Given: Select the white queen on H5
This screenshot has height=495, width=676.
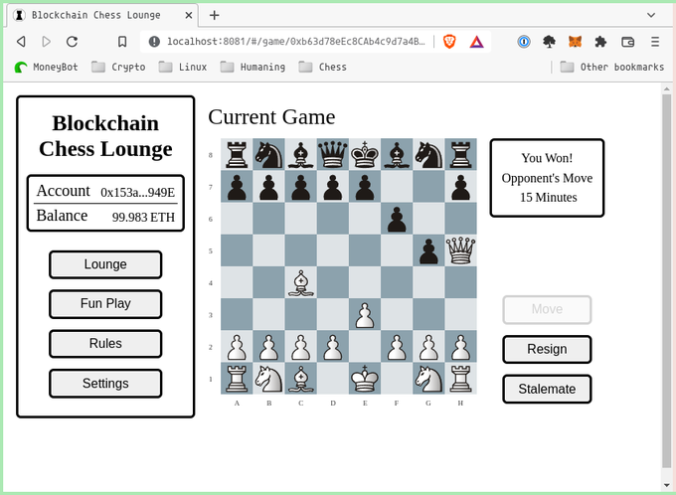Looking at the screenshot, I should pyautogui.click(x=461, y=250).
